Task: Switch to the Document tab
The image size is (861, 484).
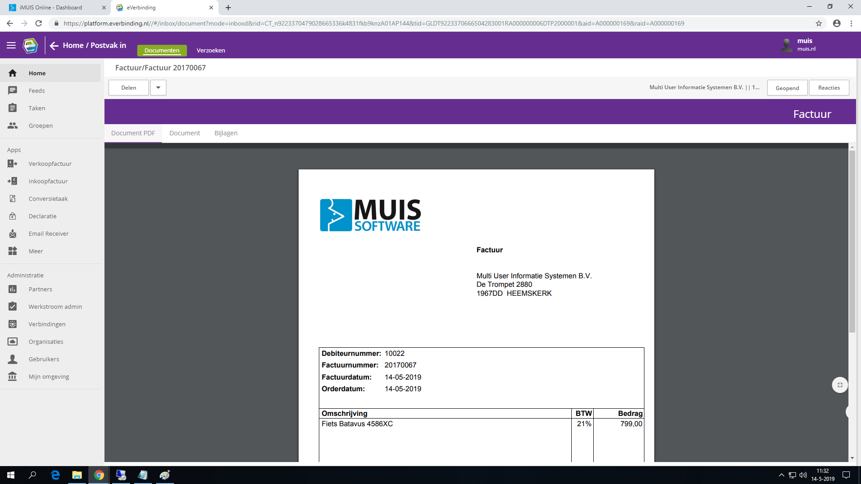Action: tap(184, 134)
